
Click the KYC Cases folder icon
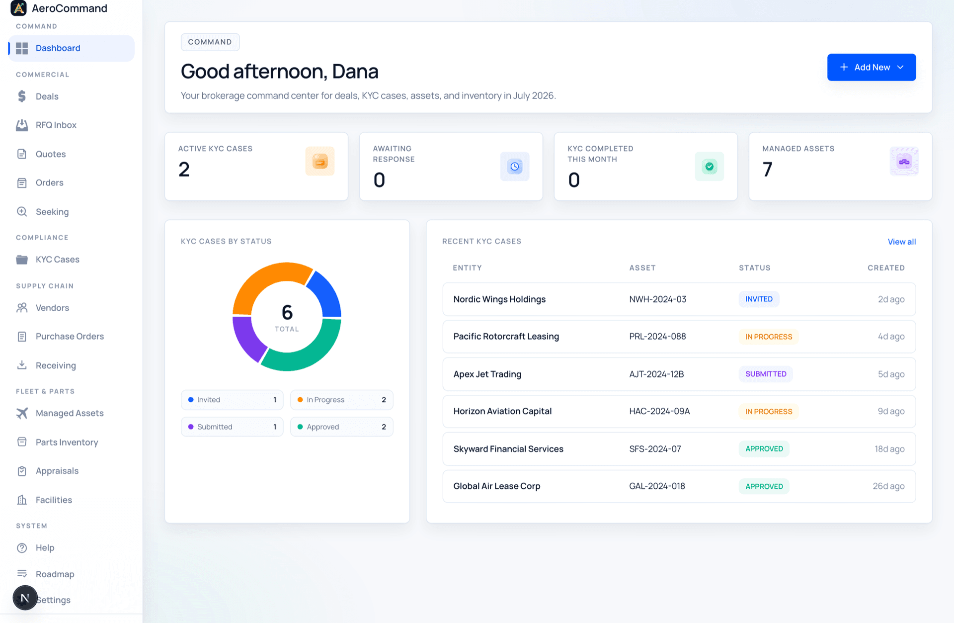point(22,260)
